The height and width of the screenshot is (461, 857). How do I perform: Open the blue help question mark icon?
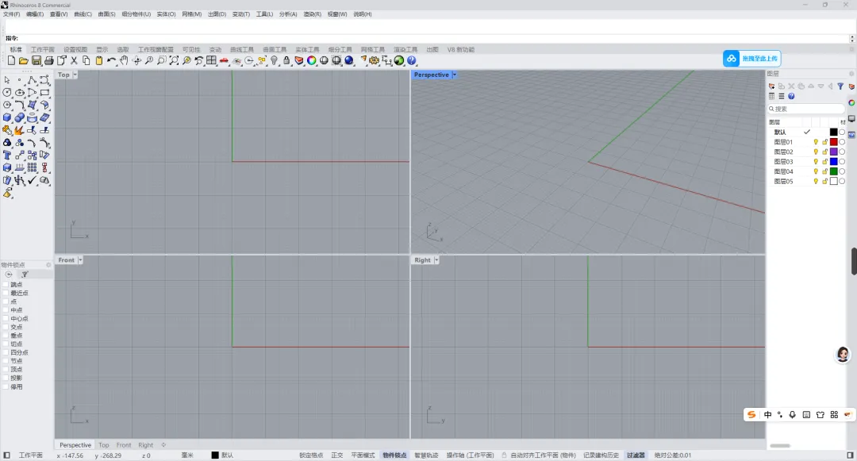(x=412, y=60)
